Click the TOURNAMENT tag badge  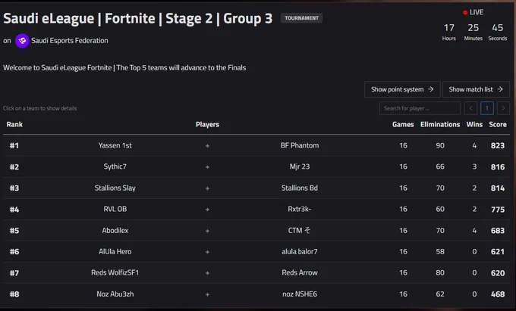(301, 18)
